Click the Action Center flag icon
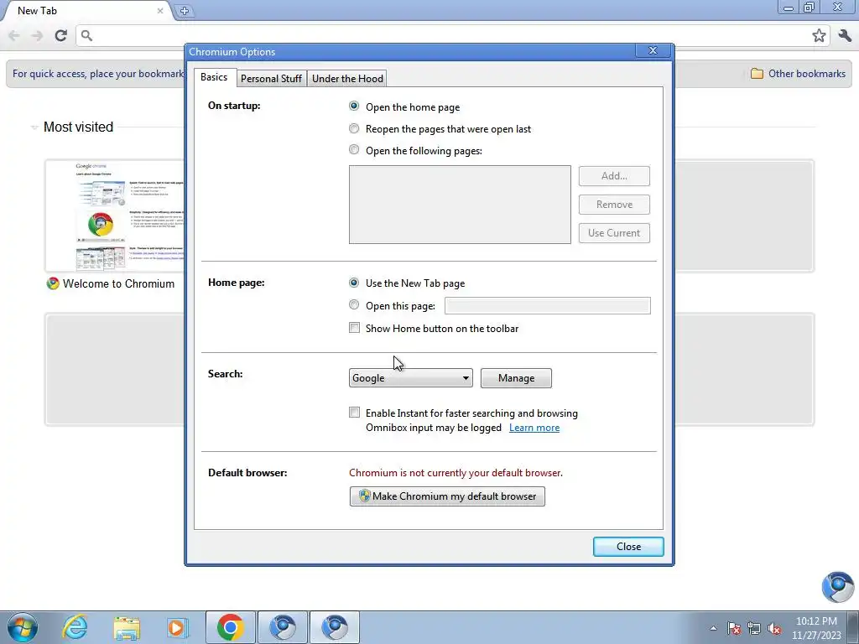The height and width of the screenshot is (644, 859). tap(734, 628)
